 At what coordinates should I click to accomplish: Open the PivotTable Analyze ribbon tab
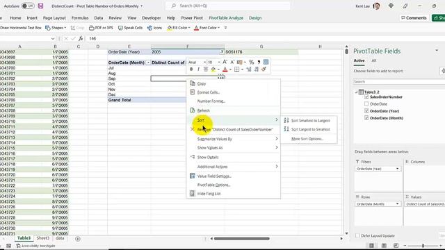coord(226,18)
